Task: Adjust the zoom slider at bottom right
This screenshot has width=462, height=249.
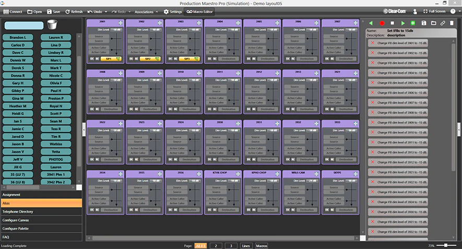Action: click(446, 245)
